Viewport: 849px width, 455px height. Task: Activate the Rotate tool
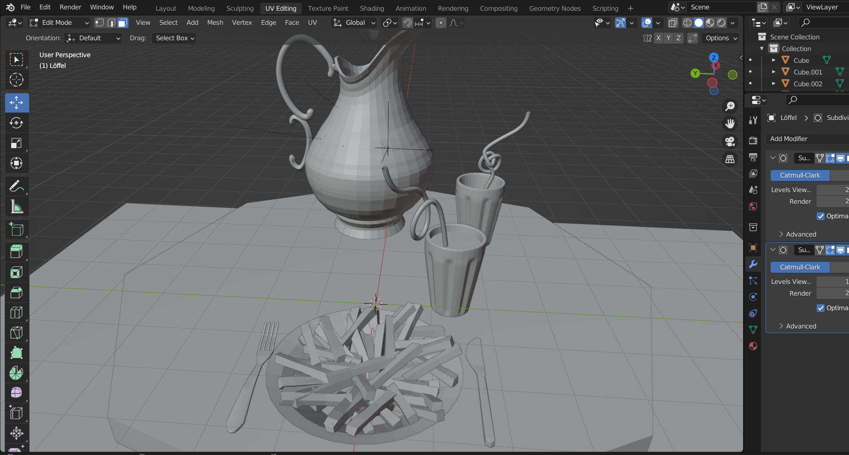[16, 123]
